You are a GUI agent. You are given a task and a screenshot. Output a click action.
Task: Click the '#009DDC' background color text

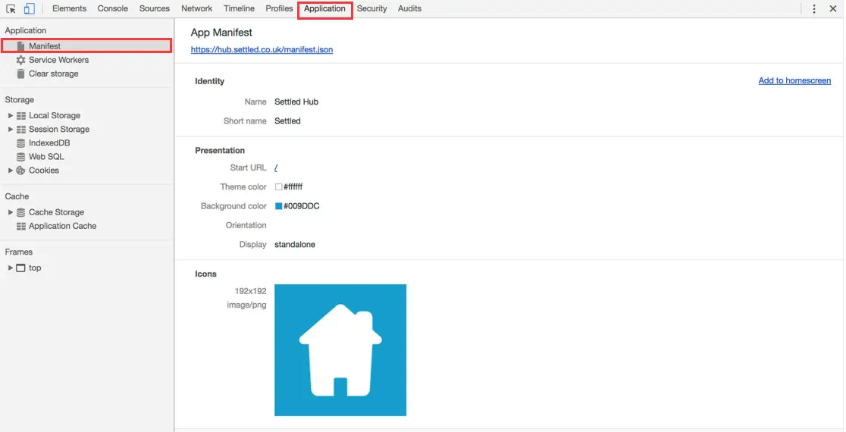click(x=302, y=206)
